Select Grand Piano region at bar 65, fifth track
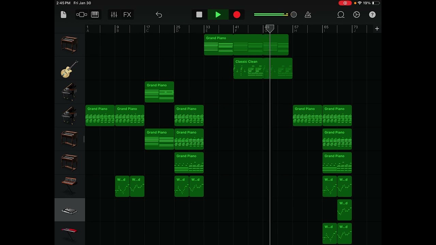Screen dimensions: 436x245 tap(337, 139)
